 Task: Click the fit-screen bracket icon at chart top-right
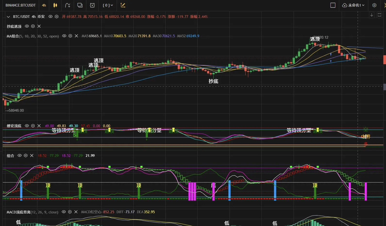click(379, 15)
